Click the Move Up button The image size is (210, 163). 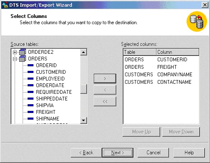coord(142,132)
